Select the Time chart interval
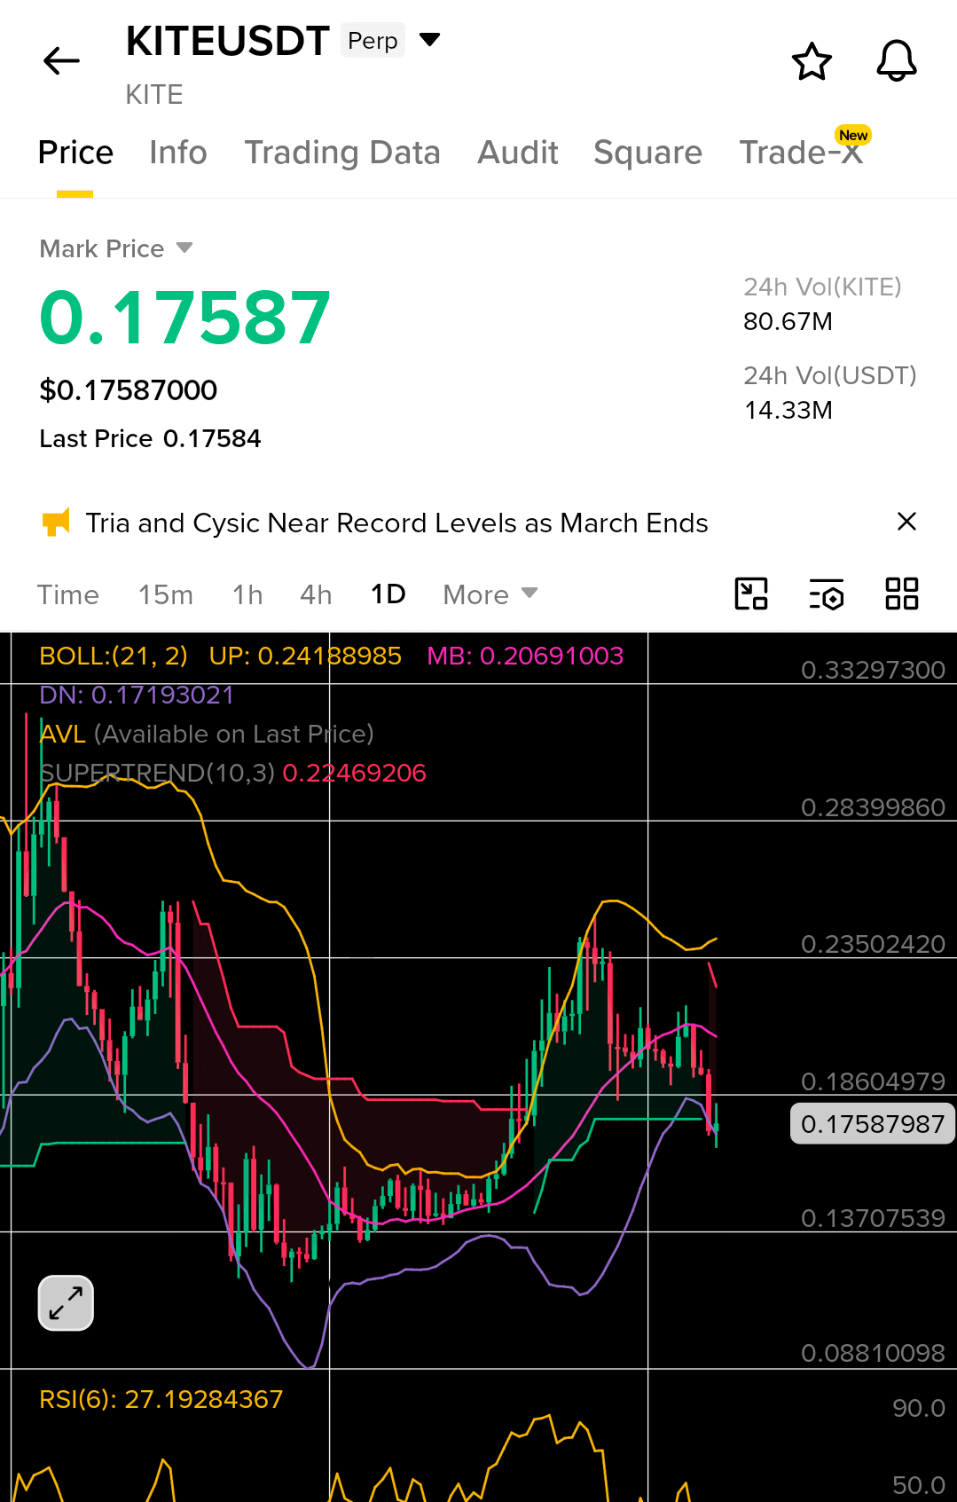This screenshot has width=957, height=1502. point(68,594)
